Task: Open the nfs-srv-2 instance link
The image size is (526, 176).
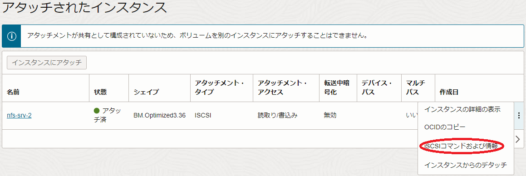Action: (19, 116)
